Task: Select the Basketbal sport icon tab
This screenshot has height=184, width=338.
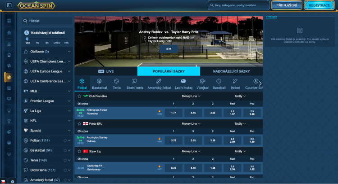Action: click(100, 84)
